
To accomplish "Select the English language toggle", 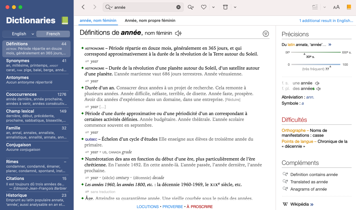I will click(x=19, y=34).
